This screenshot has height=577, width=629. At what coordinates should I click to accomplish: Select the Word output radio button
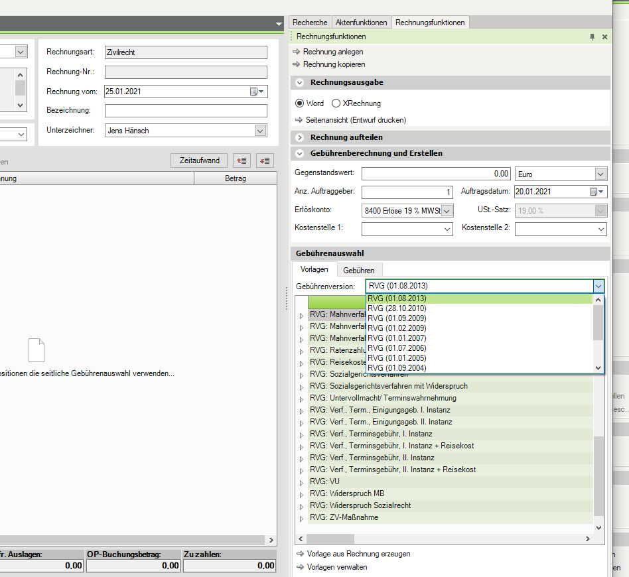tap(299, 103)
